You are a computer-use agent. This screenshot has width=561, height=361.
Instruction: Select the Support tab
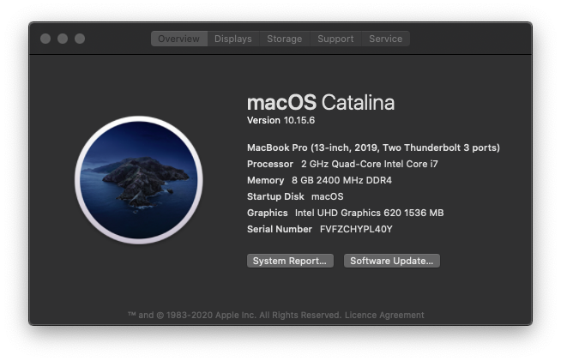click(x=335, y=39)
